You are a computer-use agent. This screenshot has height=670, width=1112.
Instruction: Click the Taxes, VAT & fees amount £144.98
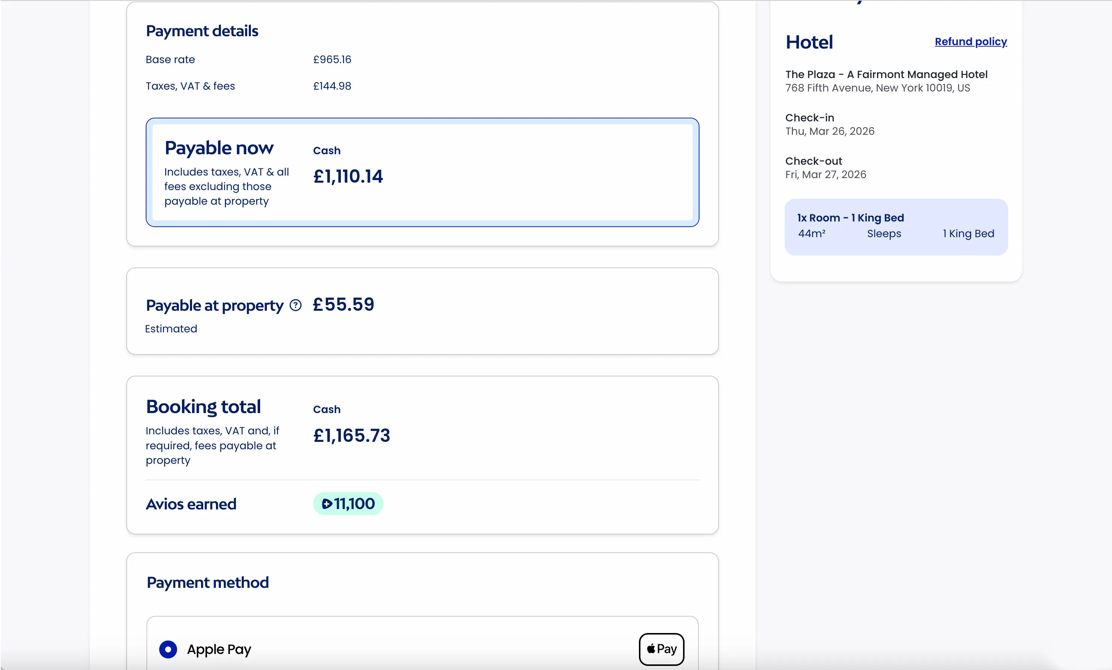[x=332, y=86]
